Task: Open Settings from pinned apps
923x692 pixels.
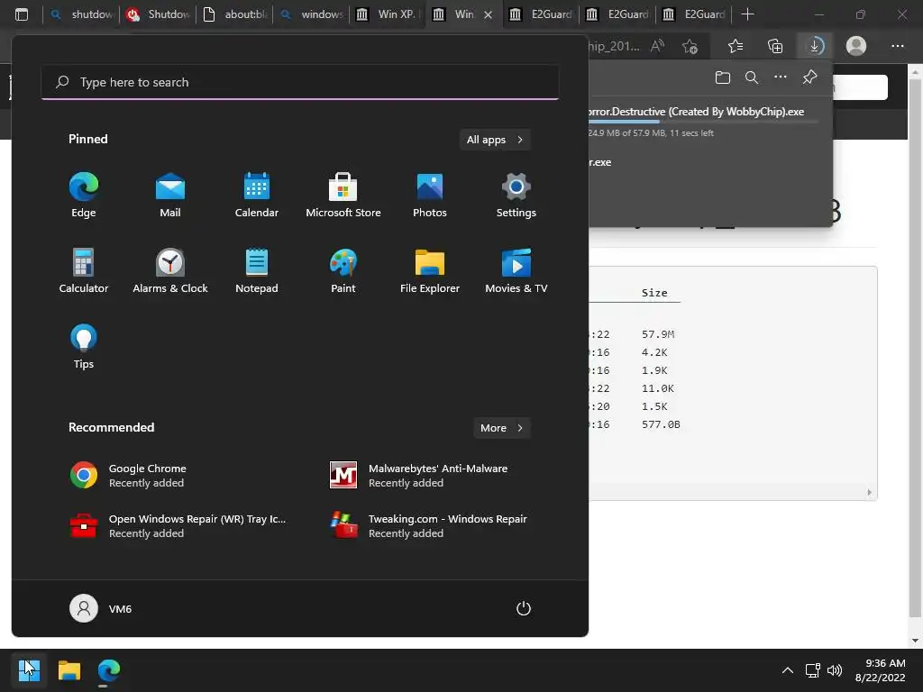Action: [x=516, y=195]
